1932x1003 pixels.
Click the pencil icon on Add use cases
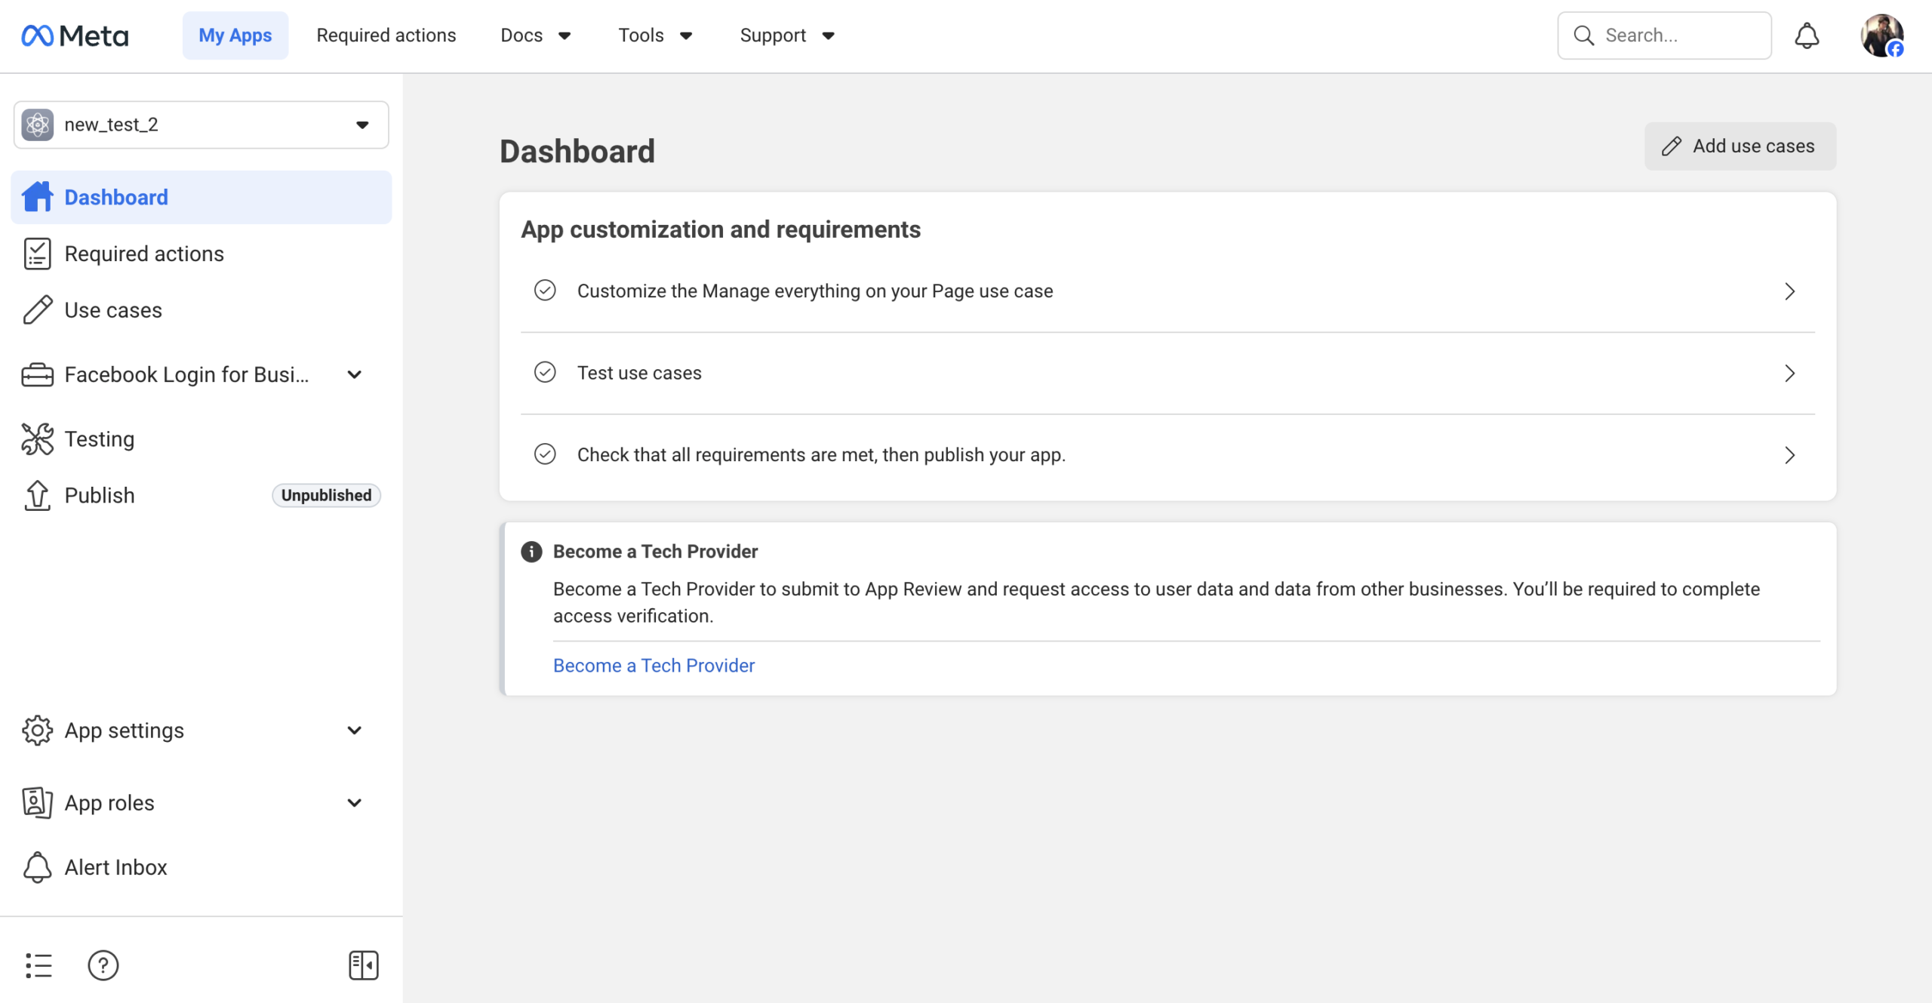pyautogui.click(x=1671, y=146)
